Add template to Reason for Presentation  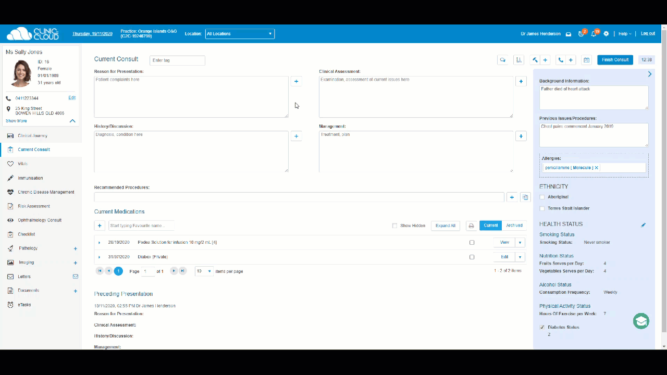coord(296,81)
